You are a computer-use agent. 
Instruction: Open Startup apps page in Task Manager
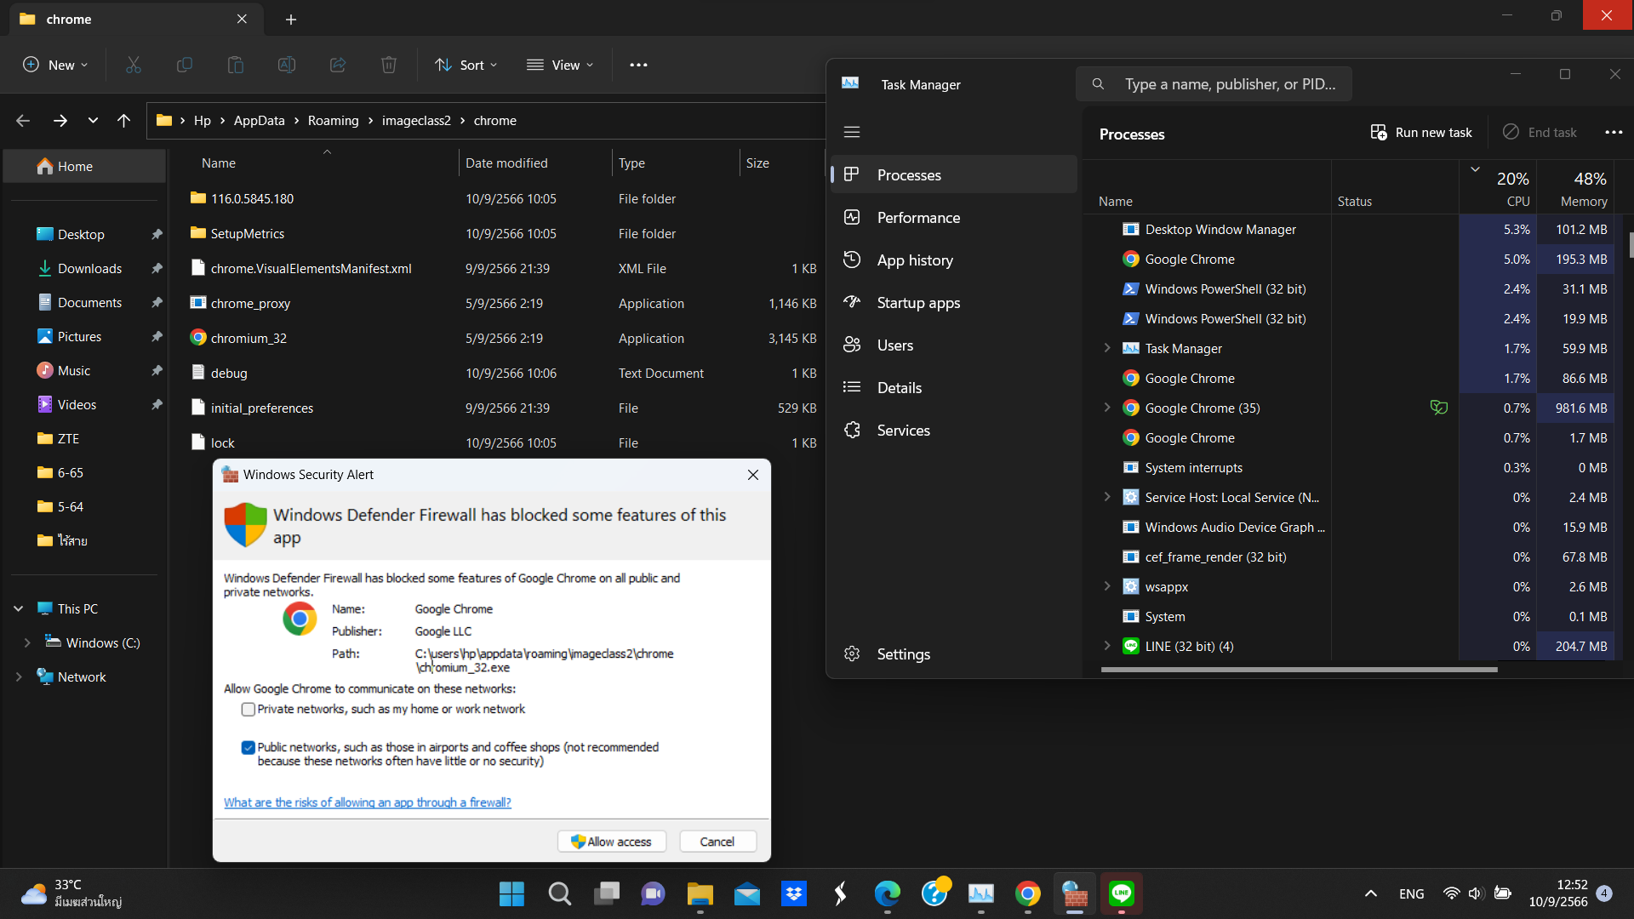click(954, 303)
